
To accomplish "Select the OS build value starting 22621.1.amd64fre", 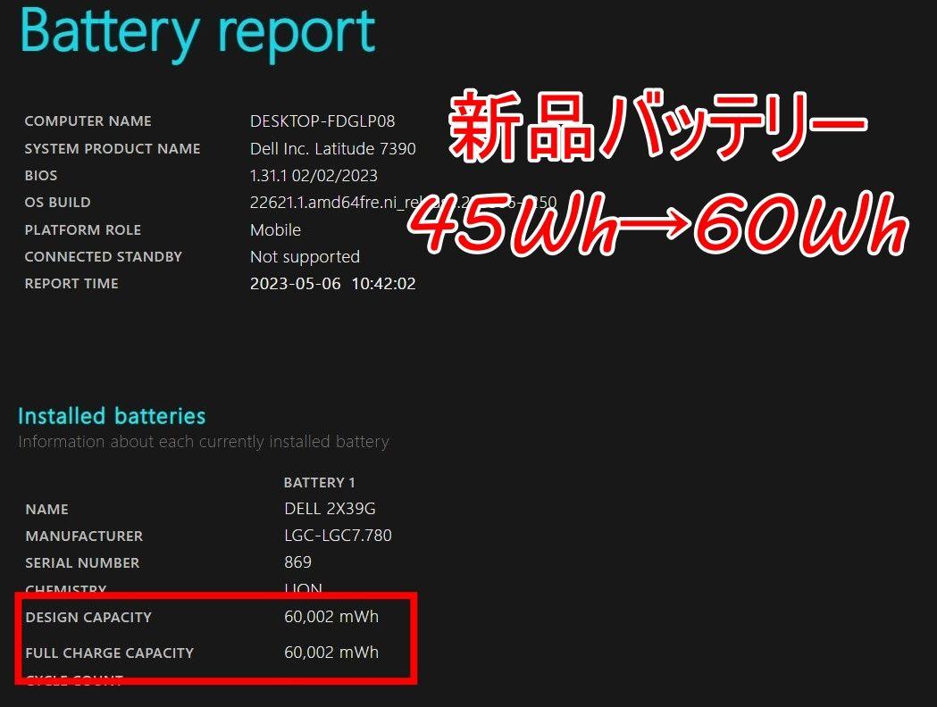I will (404, 203).
